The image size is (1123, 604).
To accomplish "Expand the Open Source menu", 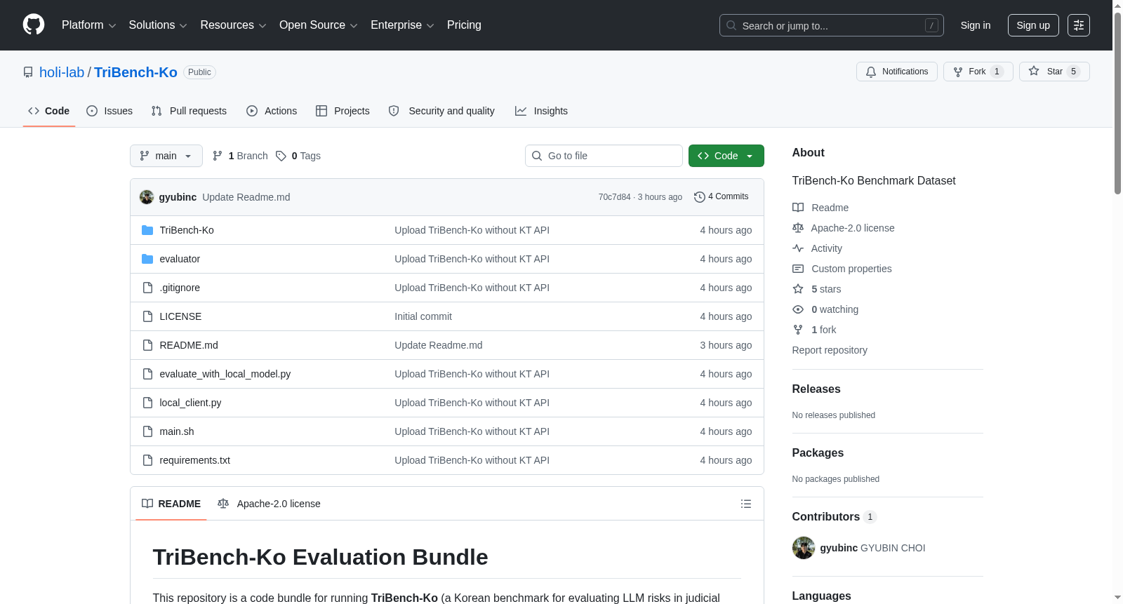I will pos(319,25).
